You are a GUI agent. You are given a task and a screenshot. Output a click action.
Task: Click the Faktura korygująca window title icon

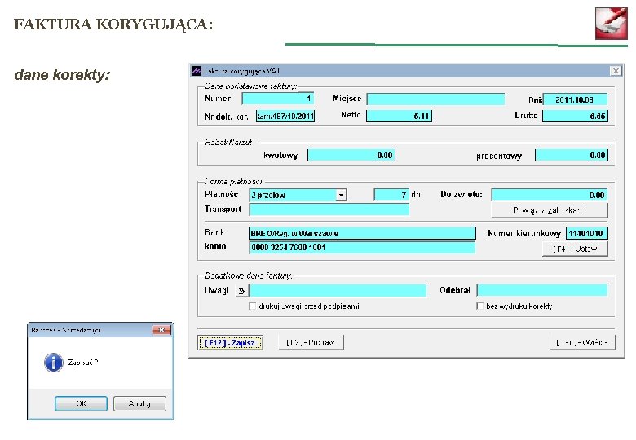197,71
